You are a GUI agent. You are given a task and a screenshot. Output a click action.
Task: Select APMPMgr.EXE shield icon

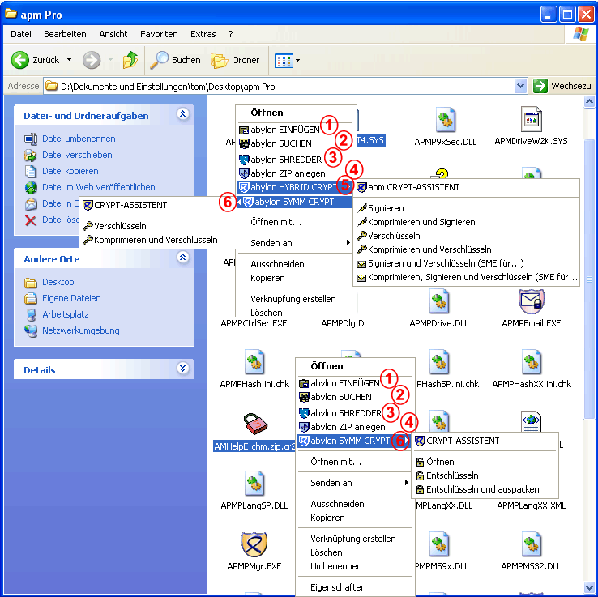pos(254,544)
